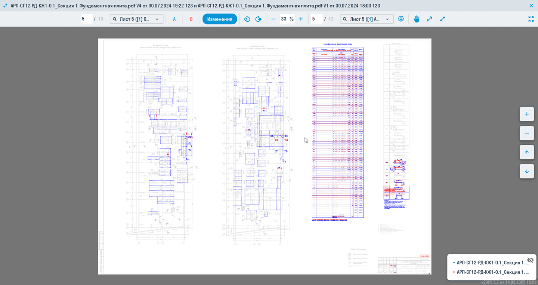Rotate the drawing clockwise
The height and width of the screenshot is (285, 538).
pyautogui.click(x=258, y=19)
